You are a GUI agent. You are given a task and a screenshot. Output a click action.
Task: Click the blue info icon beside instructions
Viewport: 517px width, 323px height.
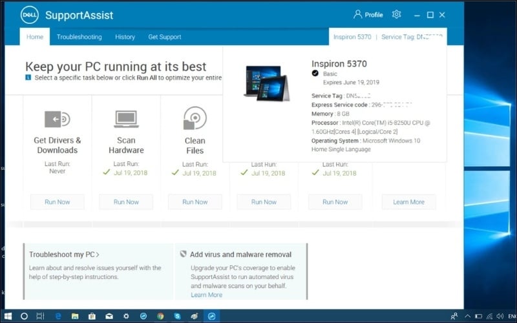tap(28, 78)
